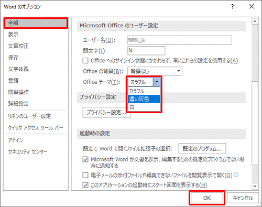Click 既定のプログラム... button

(x=202, y=149)
